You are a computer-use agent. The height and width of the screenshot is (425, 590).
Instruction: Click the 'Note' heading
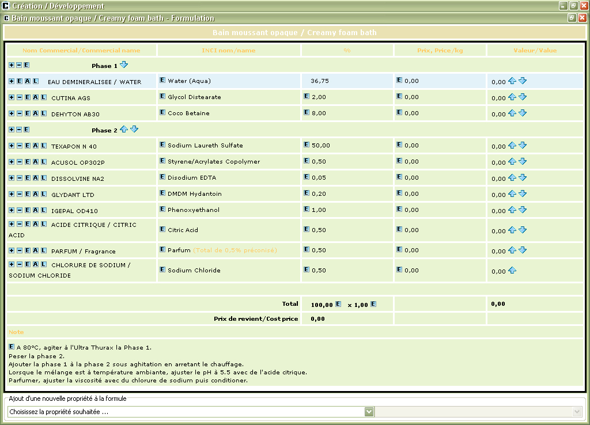coord(16,332)
